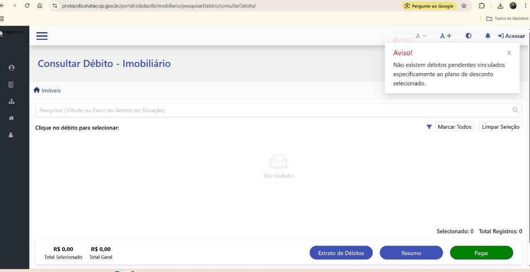Click the Acessar login link
530x272 pixels.
[x=511, y=36]
